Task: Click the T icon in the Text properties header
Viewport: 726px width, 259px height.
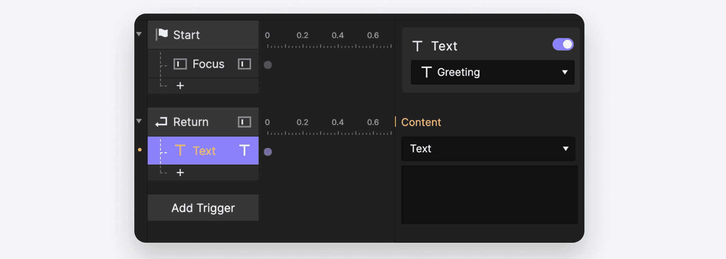Action: click(417, 46)
